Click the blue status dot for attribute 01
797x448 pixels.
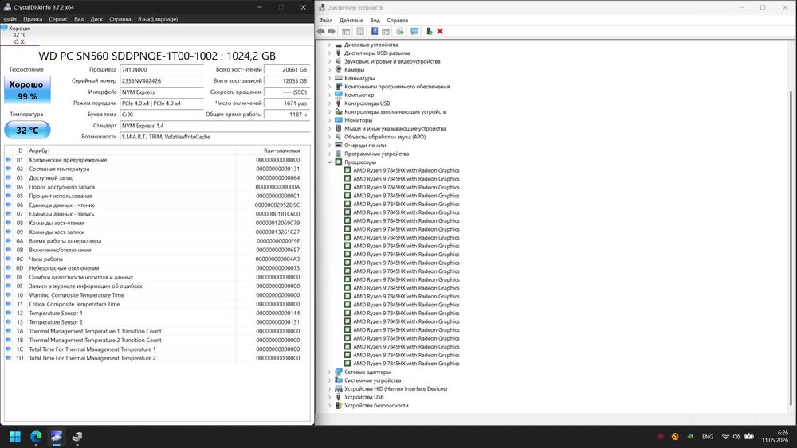point(8,160)
